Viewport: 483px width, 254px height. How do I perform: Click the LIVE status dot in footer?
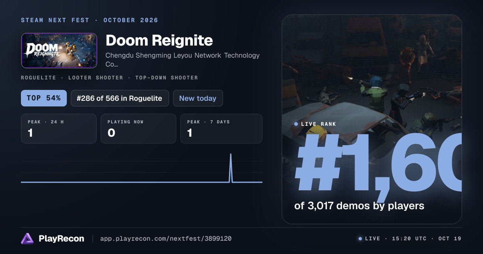pos(360,239)
